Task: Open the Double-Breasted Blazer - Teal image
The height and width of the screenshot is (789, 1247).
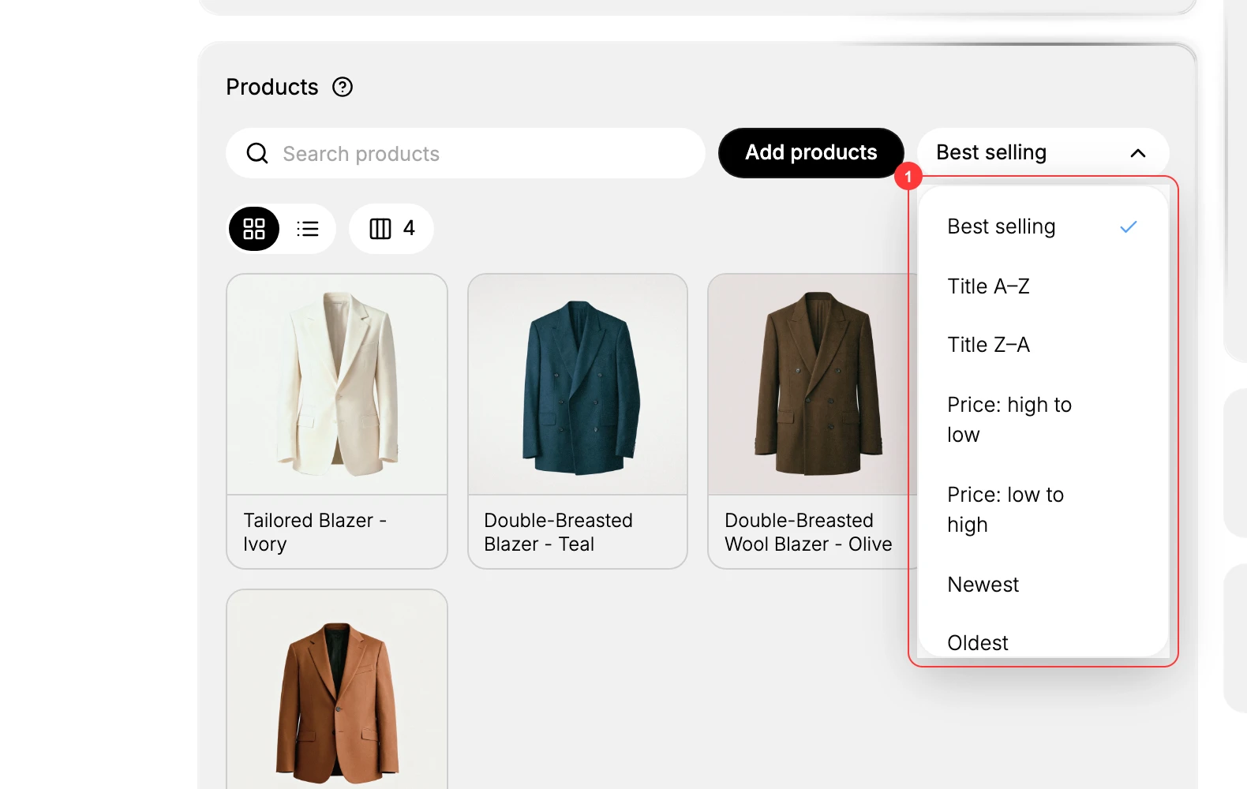Action: tap(578, 384)
